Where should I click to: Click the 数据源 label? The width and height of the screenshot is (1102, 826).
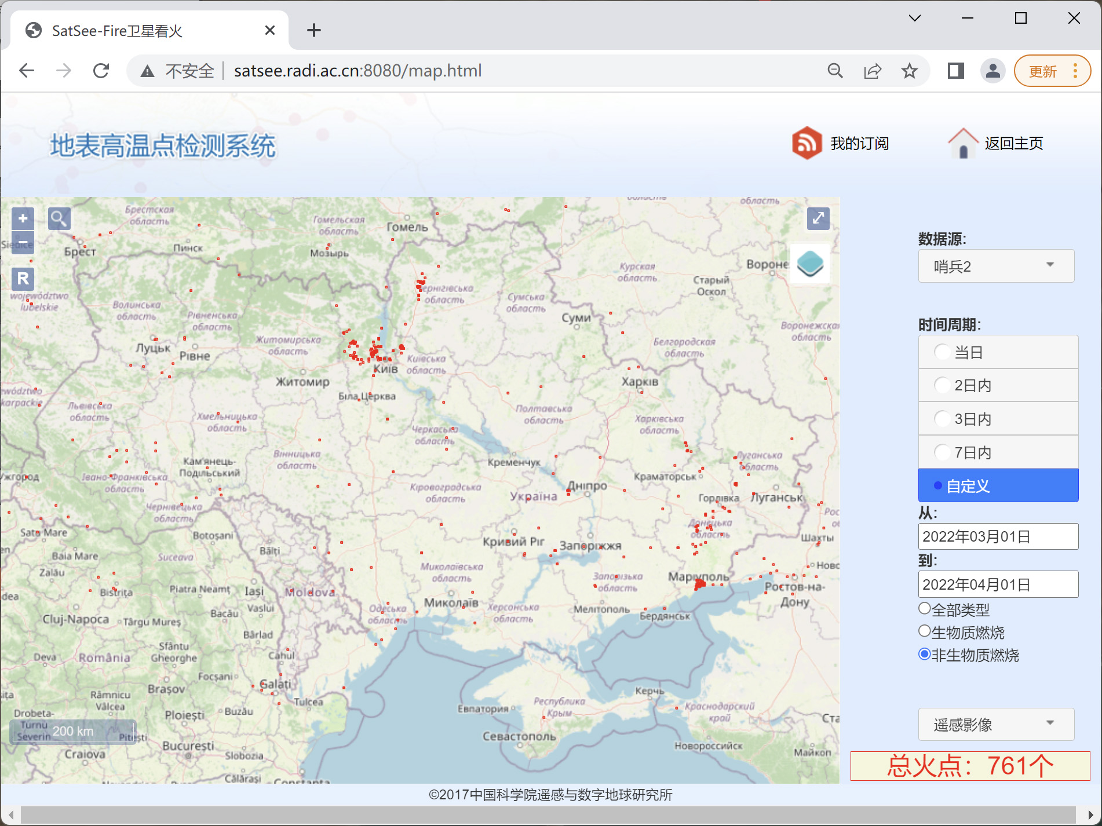(x=942, y=239)
